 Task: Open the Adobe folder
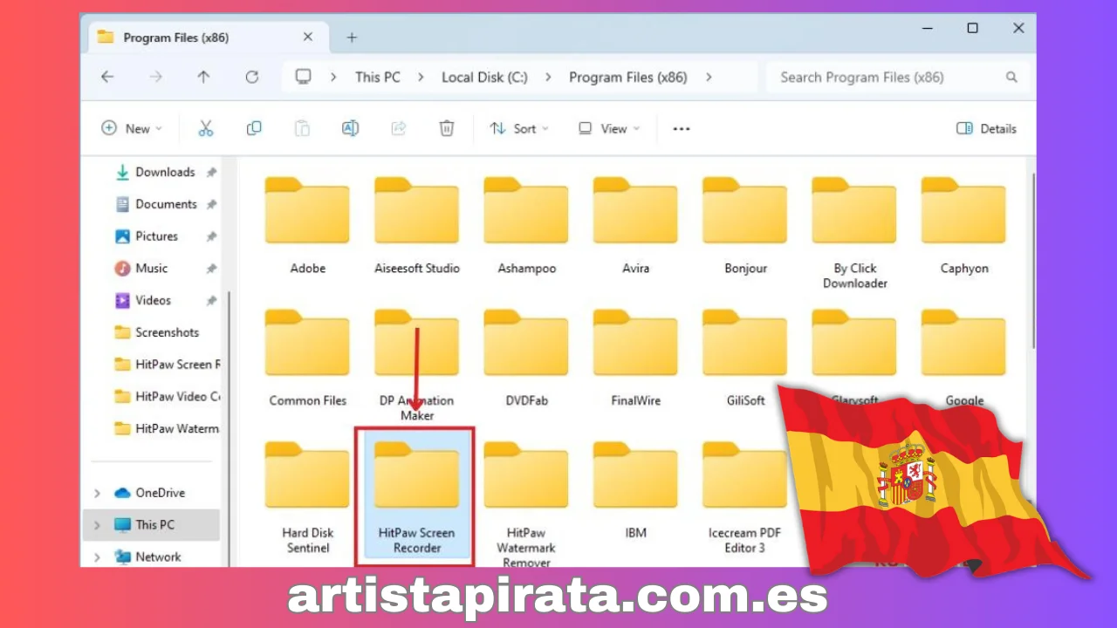click(307, 225)
